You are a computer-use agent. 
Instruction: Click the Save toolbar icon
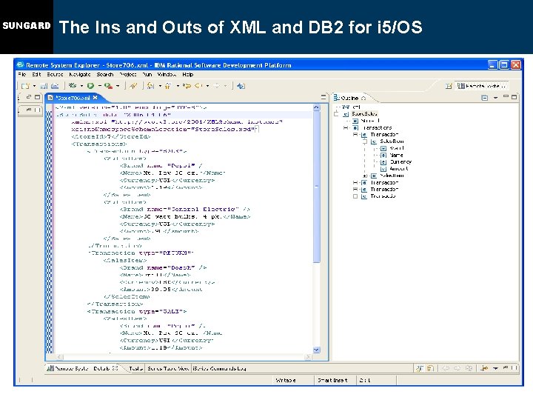pyautogui.click(x=44, y=86)
